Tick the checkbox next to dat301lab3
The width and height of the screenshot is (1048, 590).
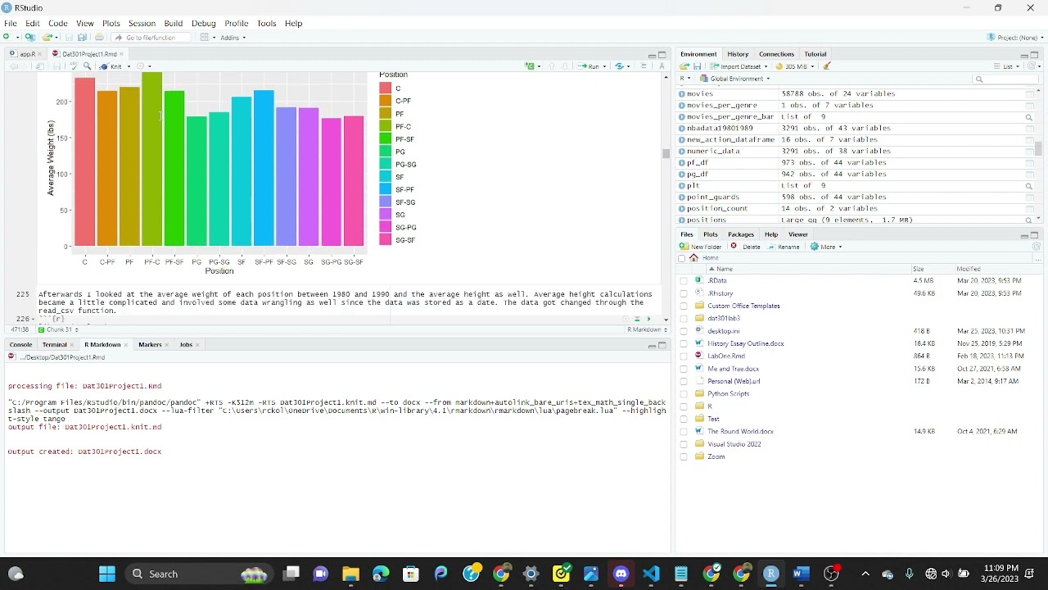tap(684, 319)
